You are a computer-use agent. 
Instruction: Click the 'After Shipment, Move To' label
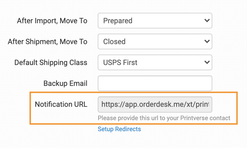(x=47, y=42)
